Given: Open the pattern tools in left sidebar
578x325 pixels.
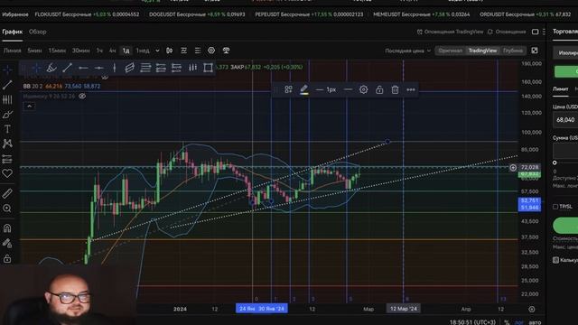Looking at the screenshot, I should (7, 144).
